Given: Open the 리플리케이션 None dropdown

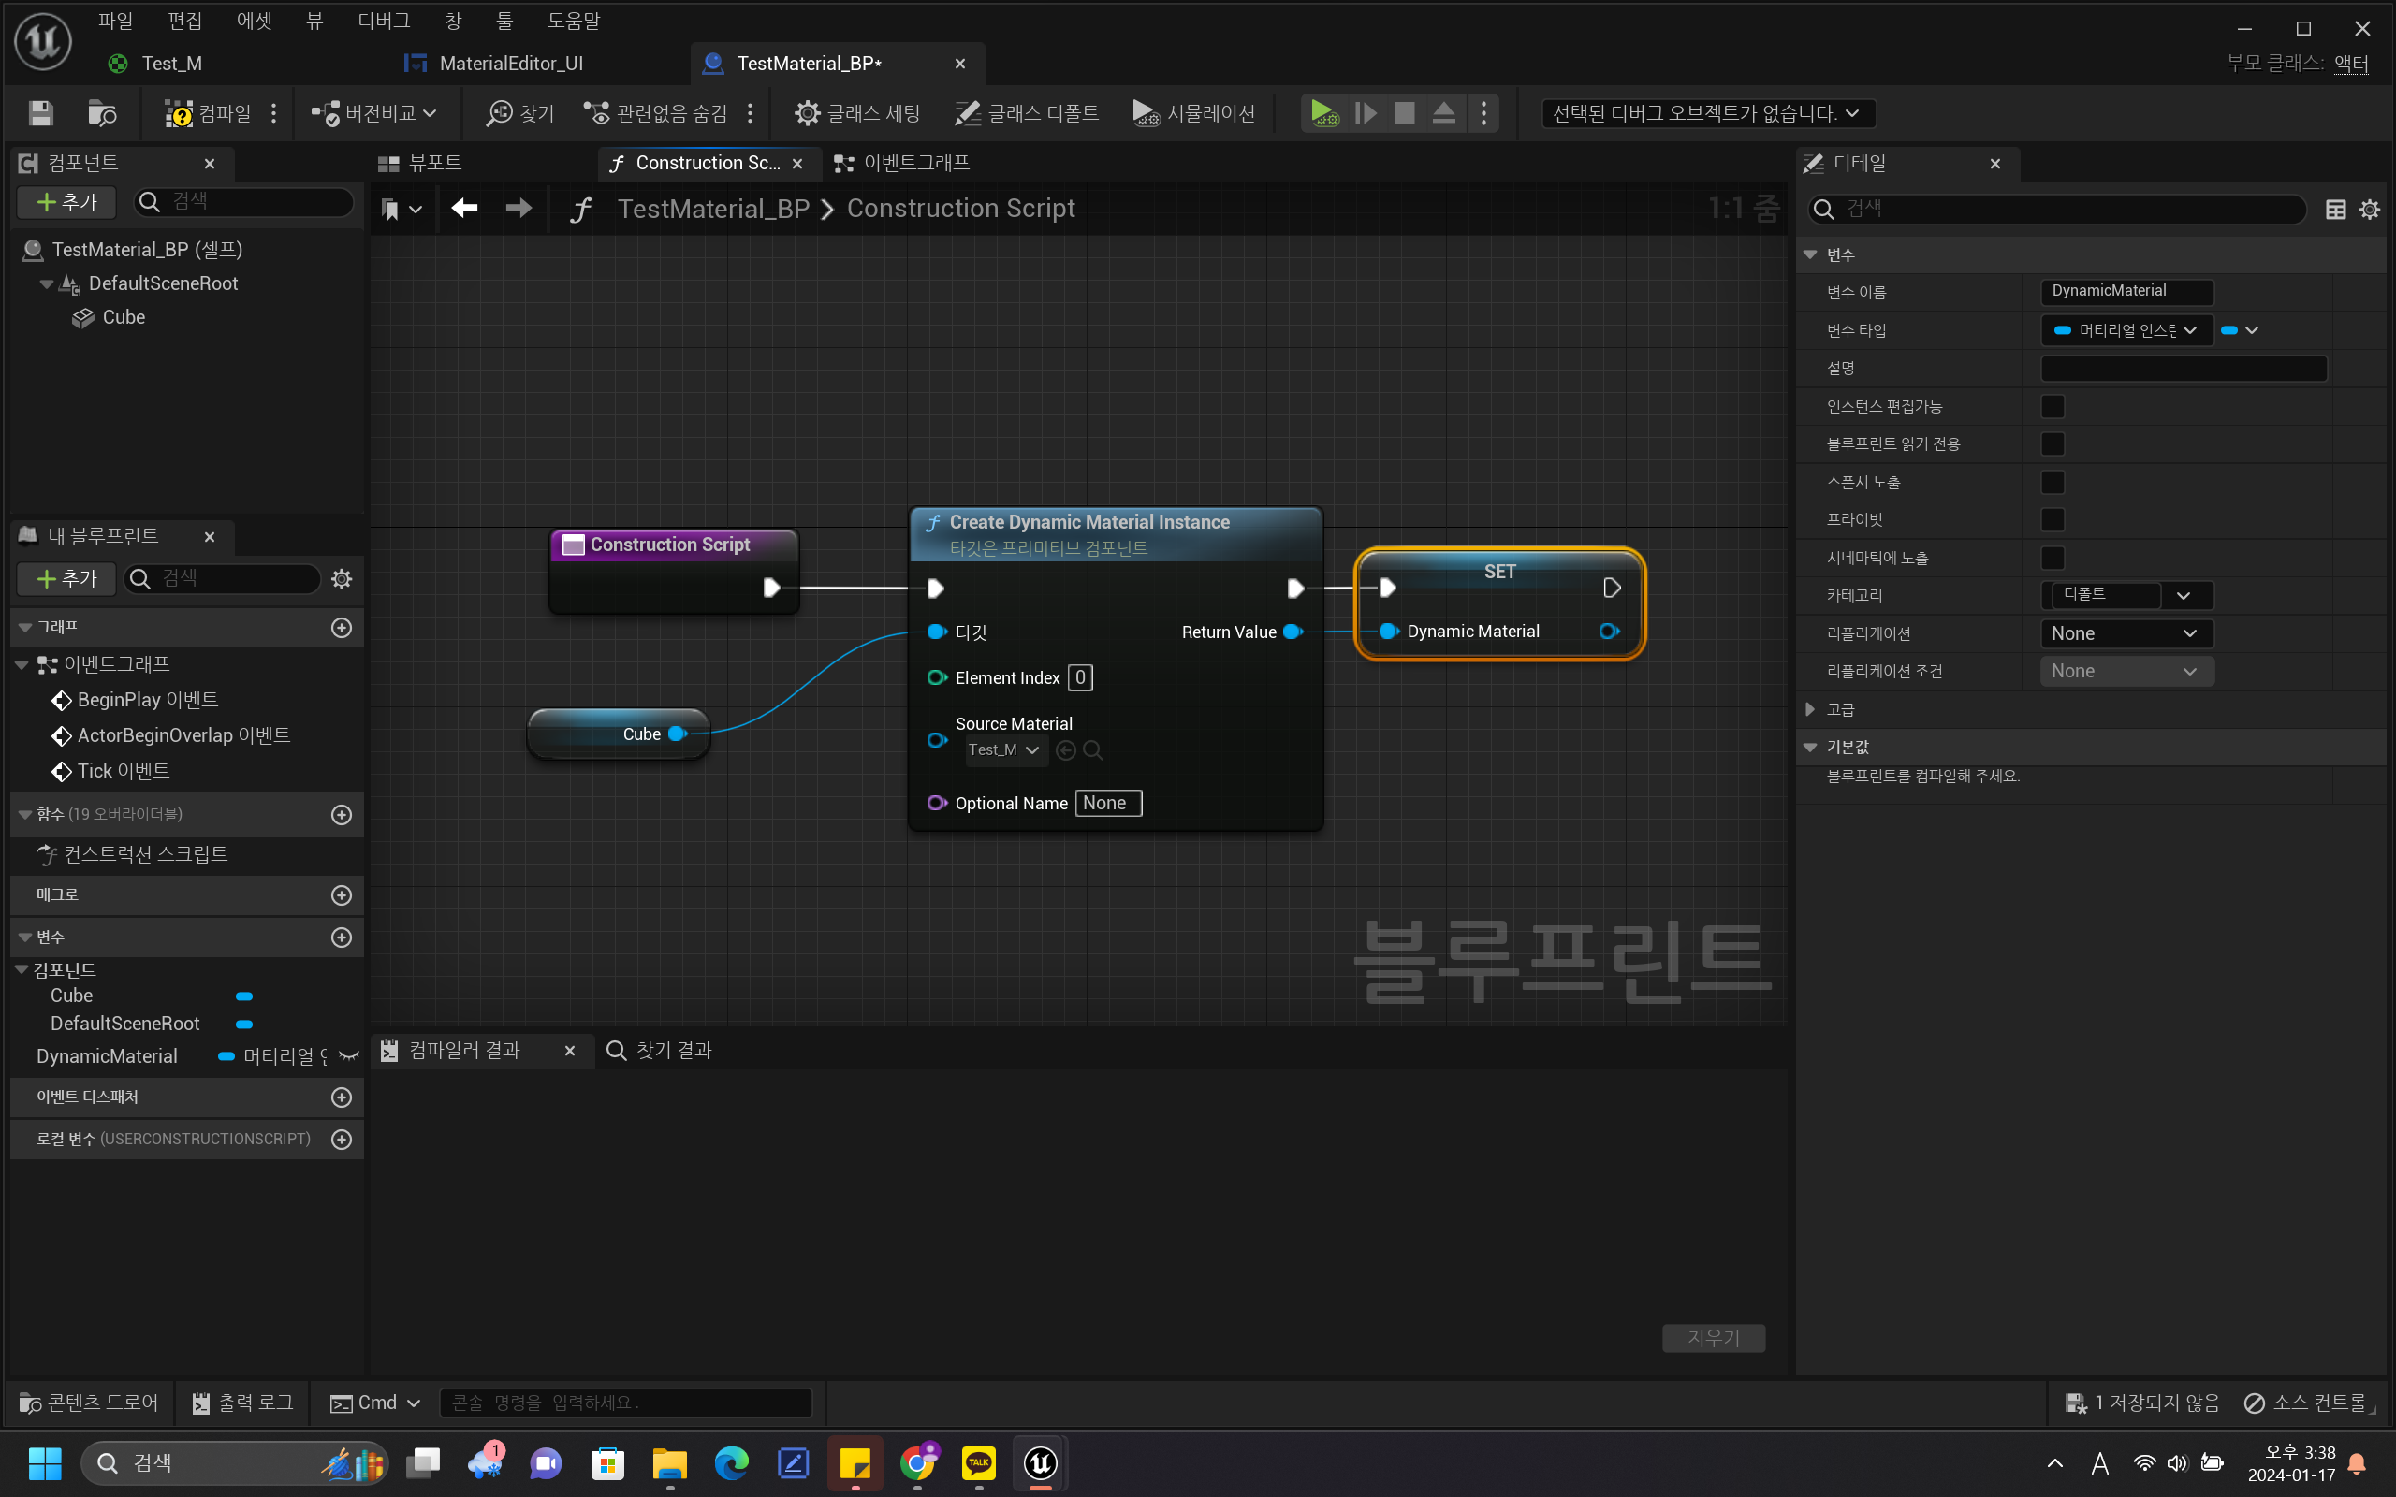Looking at the screenshot, I should 2125,632.
